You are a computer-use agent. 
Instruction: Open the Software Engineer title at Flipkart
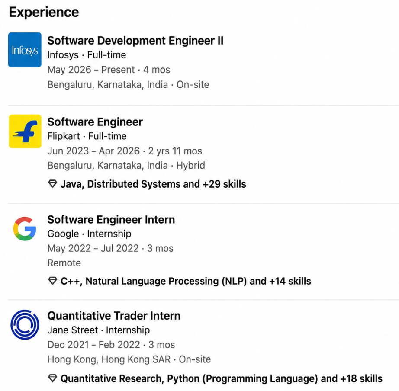95,122
